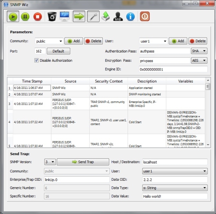
Task: Click the log scrollbar thumb
Action: point(208,87)
